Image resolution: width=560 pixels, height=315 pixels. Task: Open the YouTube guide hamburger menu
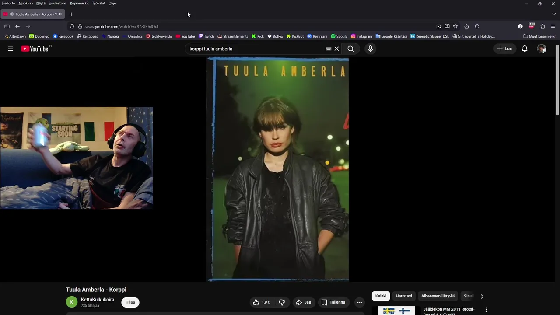tap(10, 49)
